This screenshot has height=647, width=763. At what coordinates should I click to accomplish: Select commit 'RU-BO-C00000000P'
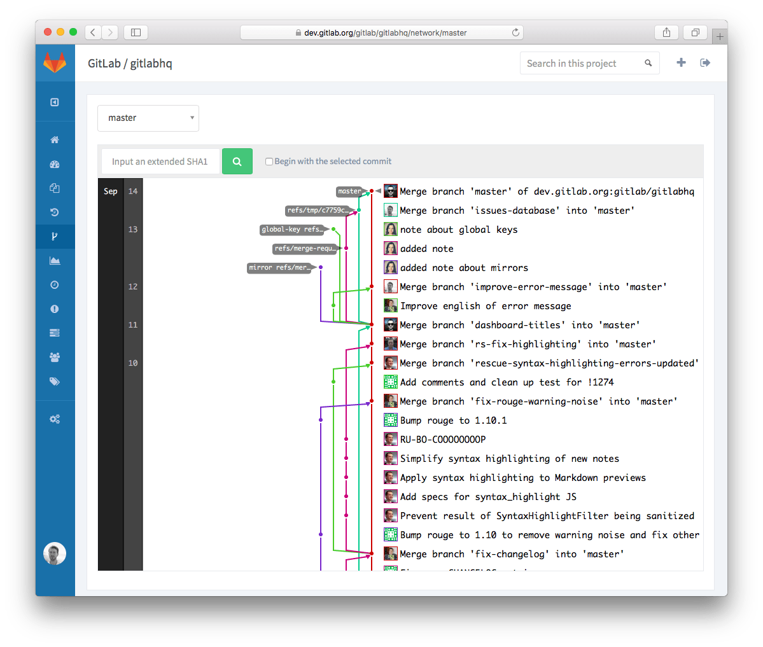coord(442,439)
